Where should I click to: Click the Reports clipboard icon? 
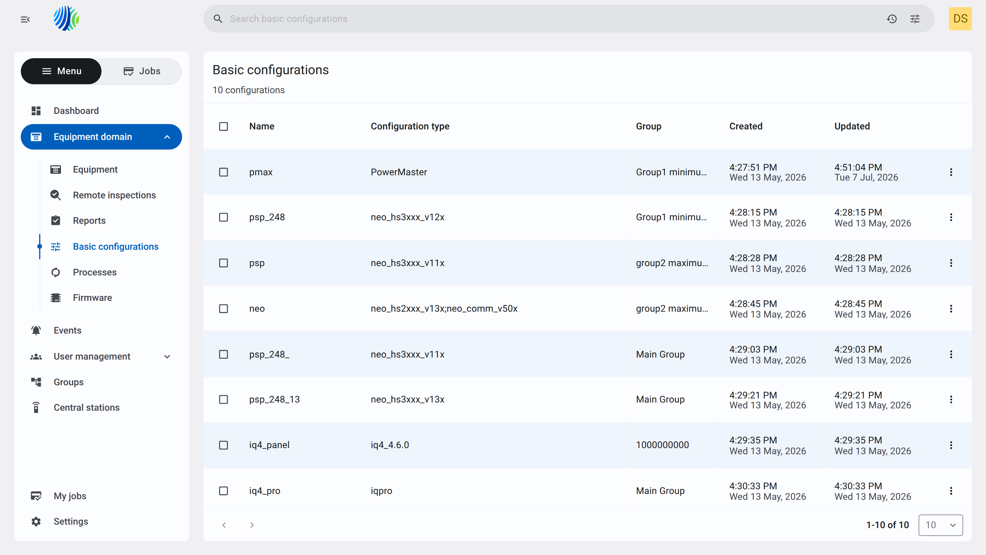55,221
